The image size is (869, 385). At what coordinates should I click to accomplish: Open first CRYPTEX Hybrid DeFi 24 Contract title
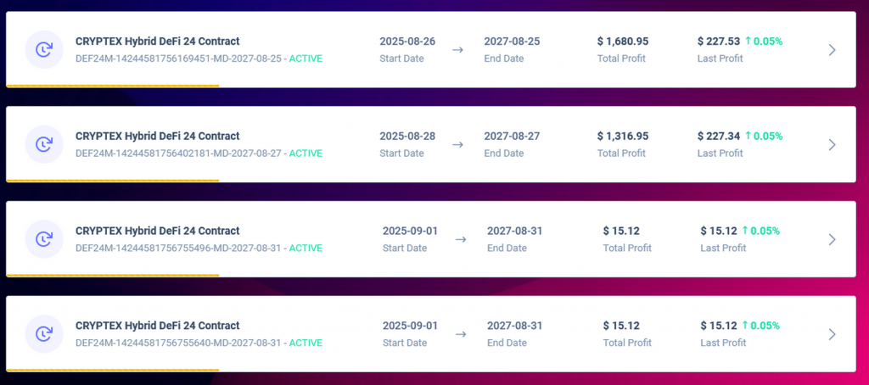coord(157,41)
